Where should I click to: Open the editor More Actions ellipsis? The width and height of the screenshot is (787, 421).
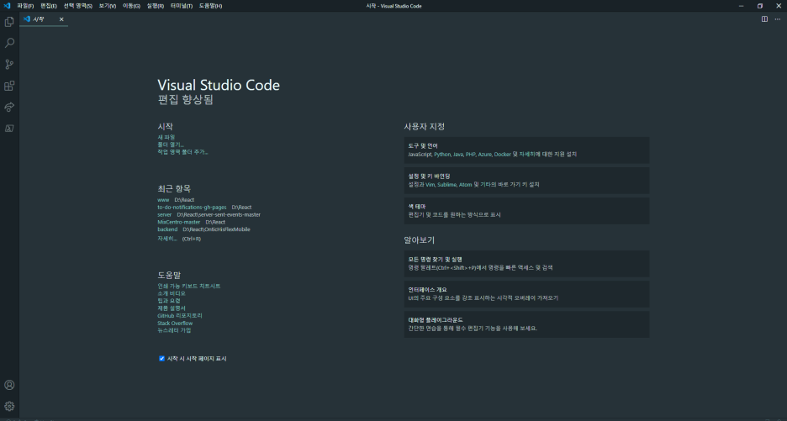pyautogui.click(x=778, y=19)
